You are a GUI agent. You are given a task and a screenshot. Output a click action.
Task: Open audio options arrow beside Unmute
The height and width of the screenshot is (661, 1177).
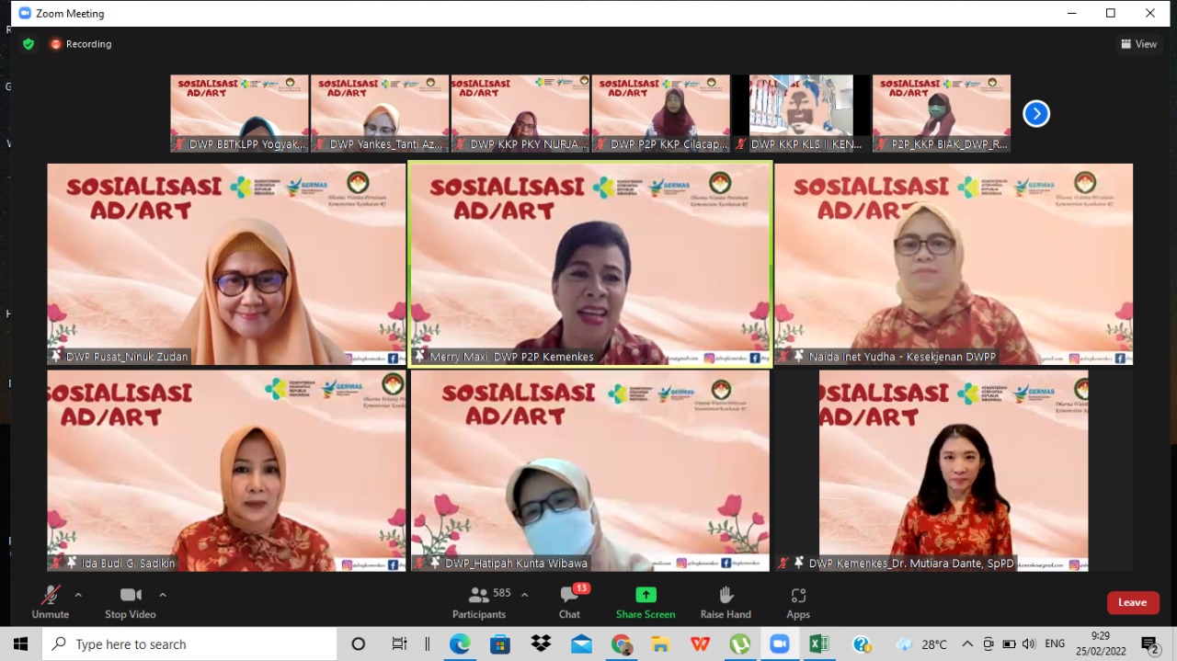coord(78,595)
